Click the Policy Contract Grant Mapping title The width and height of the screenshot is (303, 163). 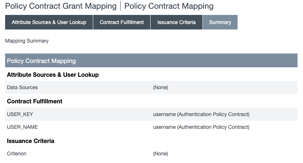(x=61, y=6)
